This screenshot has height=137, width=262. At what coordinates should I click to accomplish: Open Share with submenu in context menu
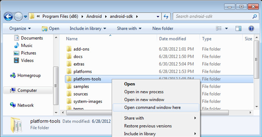pyautogui.click(x=156, y=118)
